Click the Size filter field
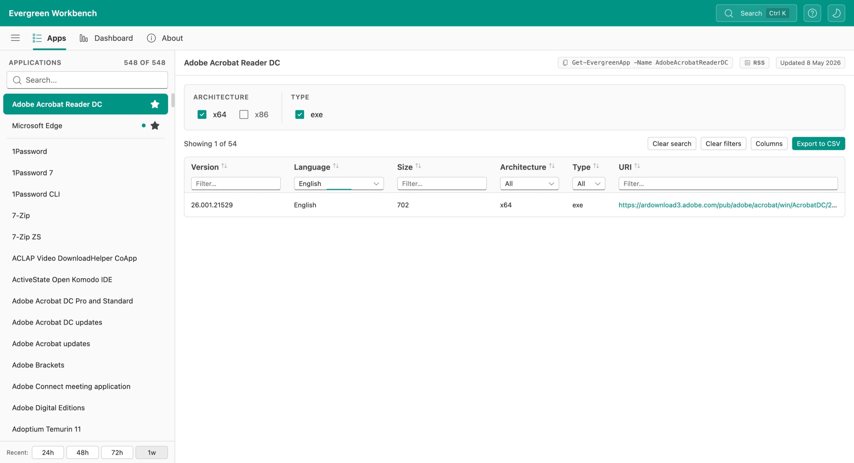 pyautogui.click(x=442, y=184)
